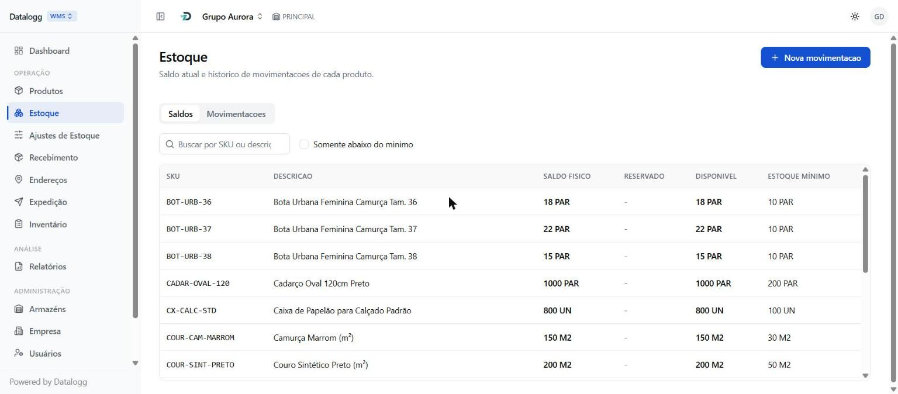The height and width of the screenshot is (394, 898).
Task: Click SKU column header
Action: [173, 177]
